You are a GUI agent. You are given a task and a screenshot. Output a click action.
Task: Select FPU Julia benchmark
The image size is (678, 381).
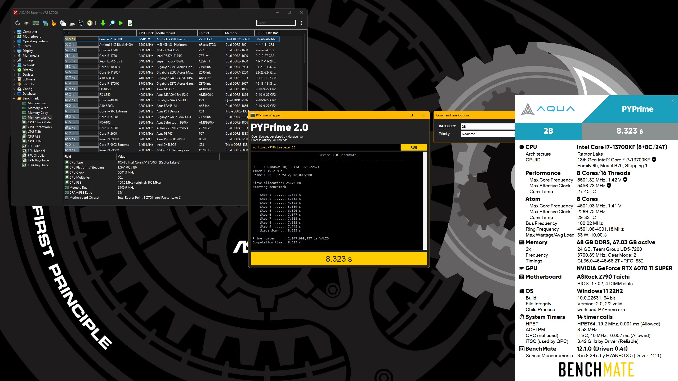[x=34, y=146]
